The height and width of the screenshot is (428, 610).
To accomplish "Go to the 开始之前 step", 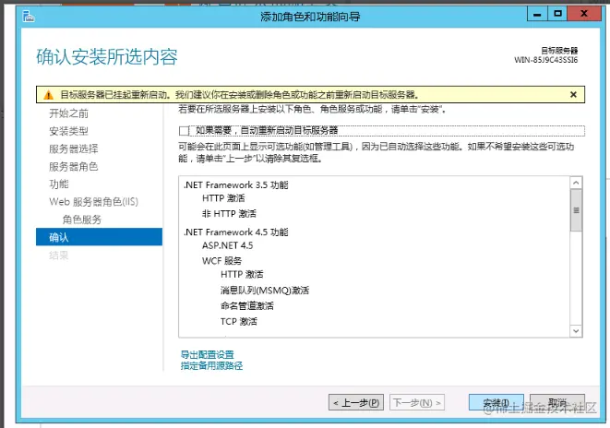I will 68,113.
